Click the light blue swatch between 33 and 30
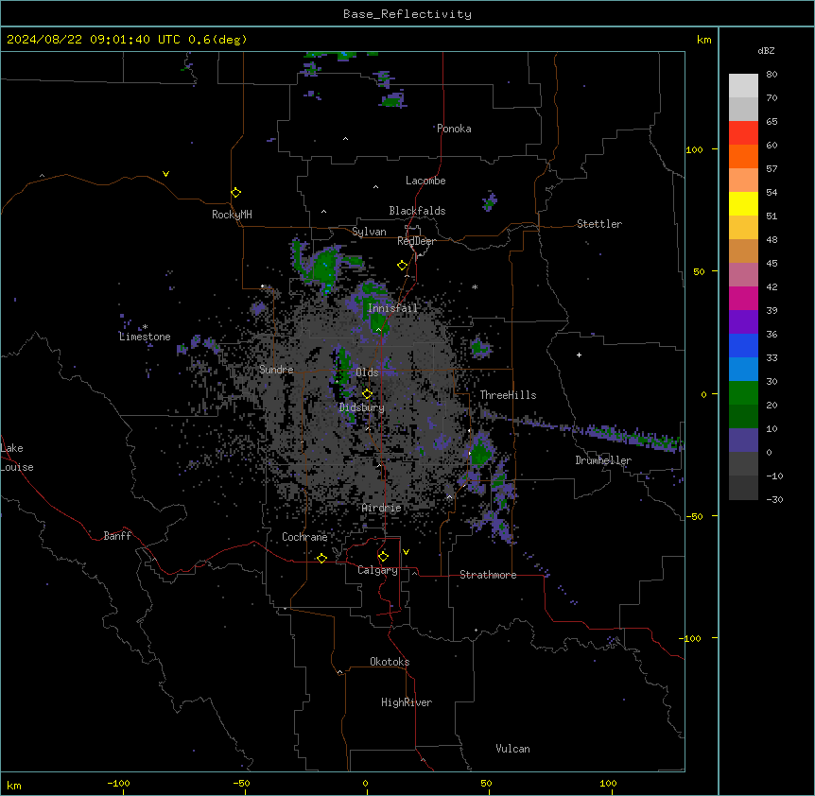Image resolution: width=815 pixels, height=796 pixels. pos(743,370)
